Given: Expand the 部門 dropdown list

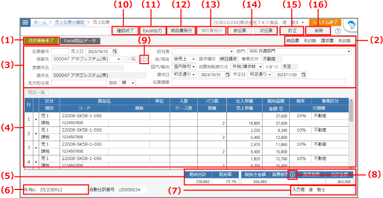Looking at the screenshot, I should point(349,52).
